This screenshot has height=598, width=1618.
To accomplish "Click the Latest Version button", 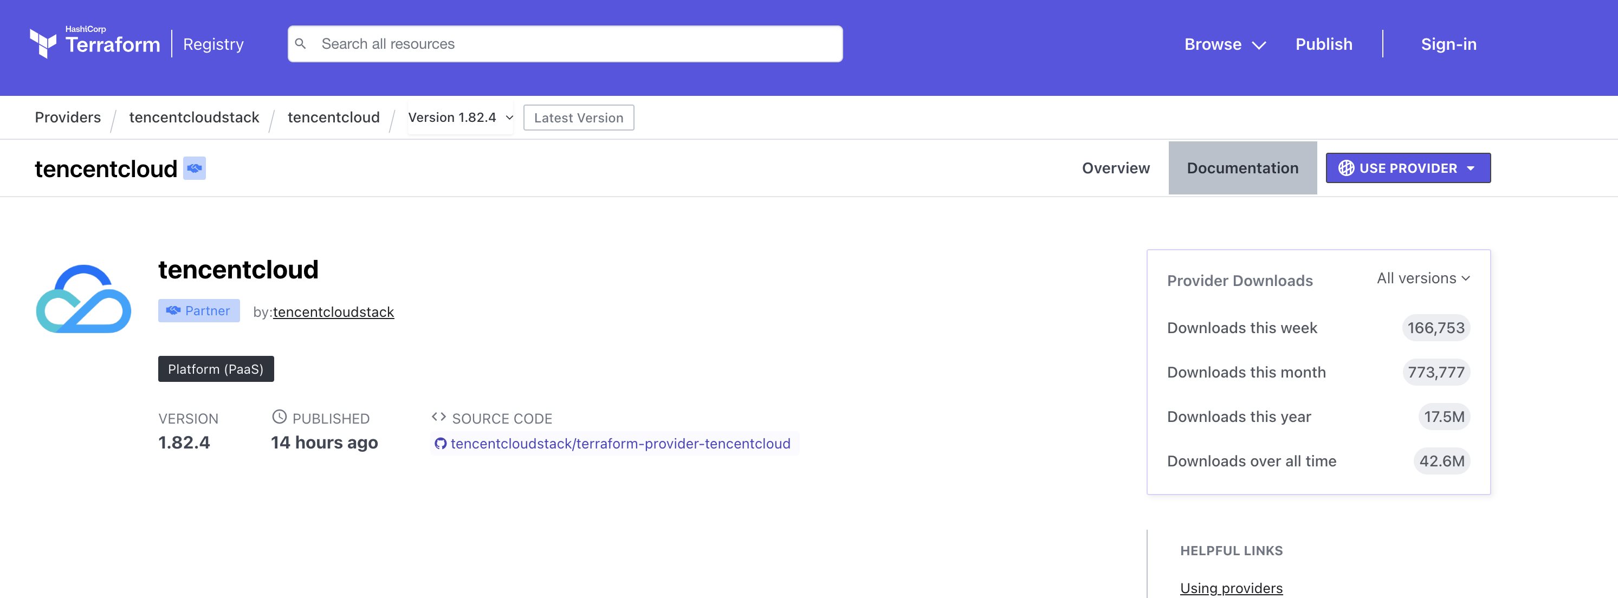I will [x=579, y=118].
